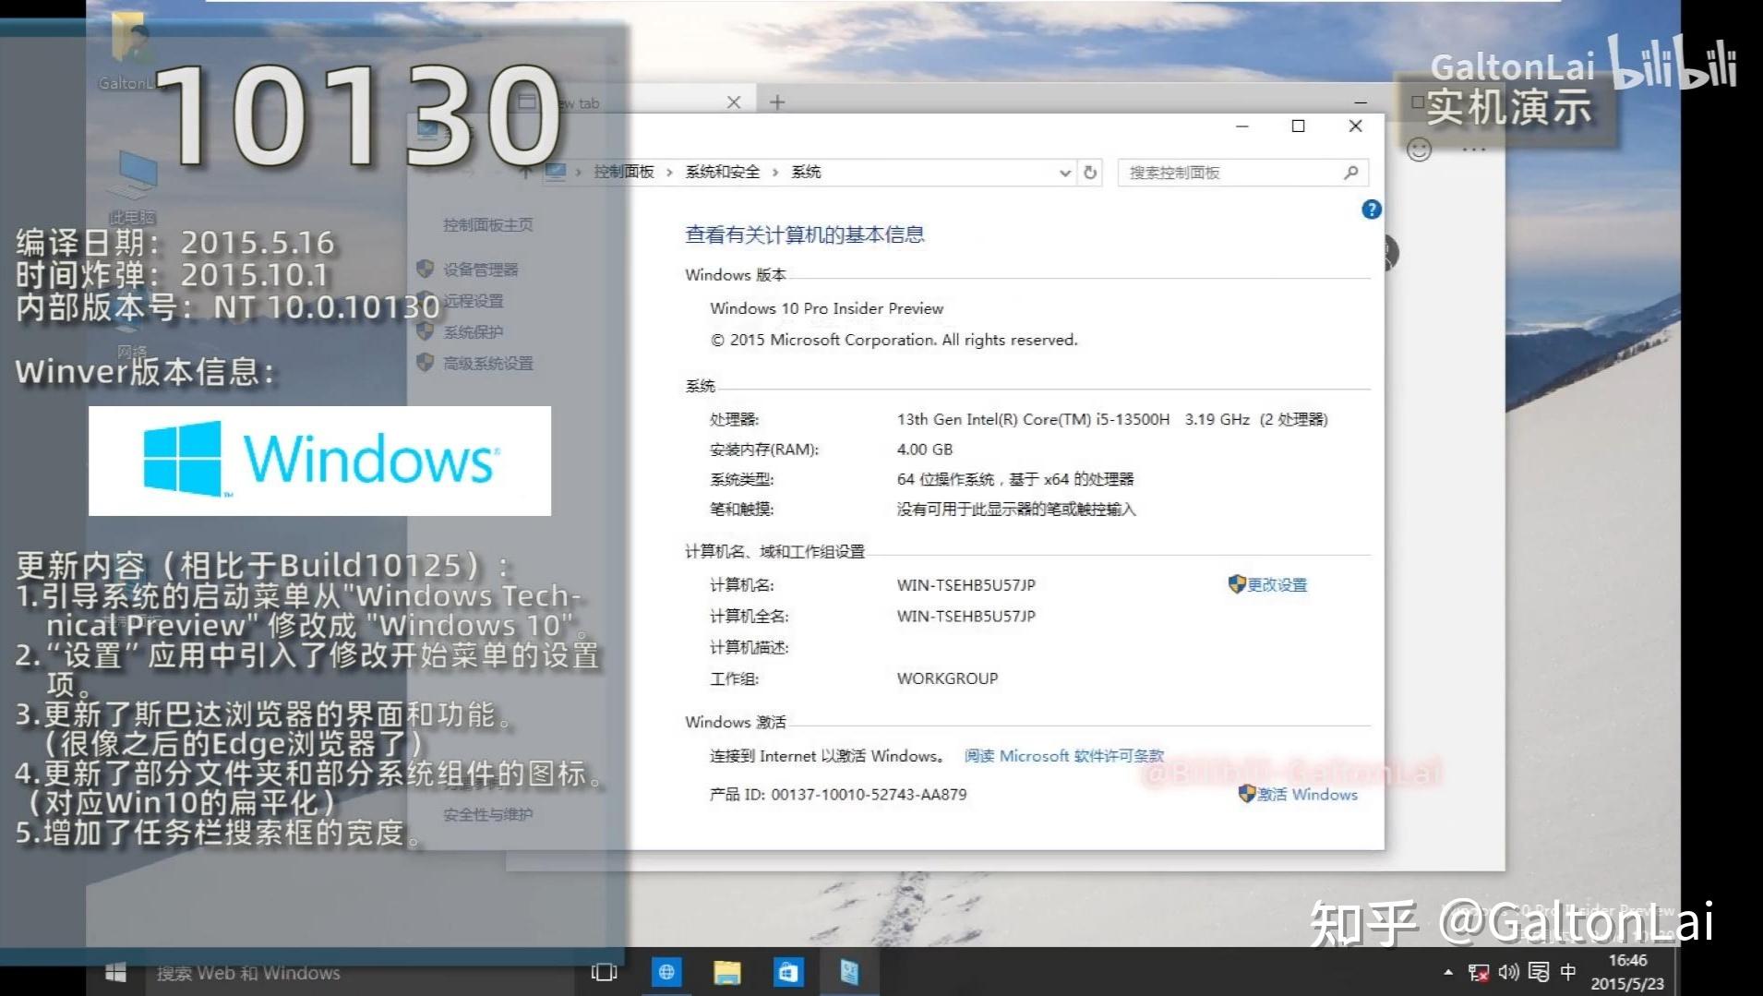
Task: Click the magnifier icon in control panel search
Action: pyautogui.click(x=1351, y=173)
